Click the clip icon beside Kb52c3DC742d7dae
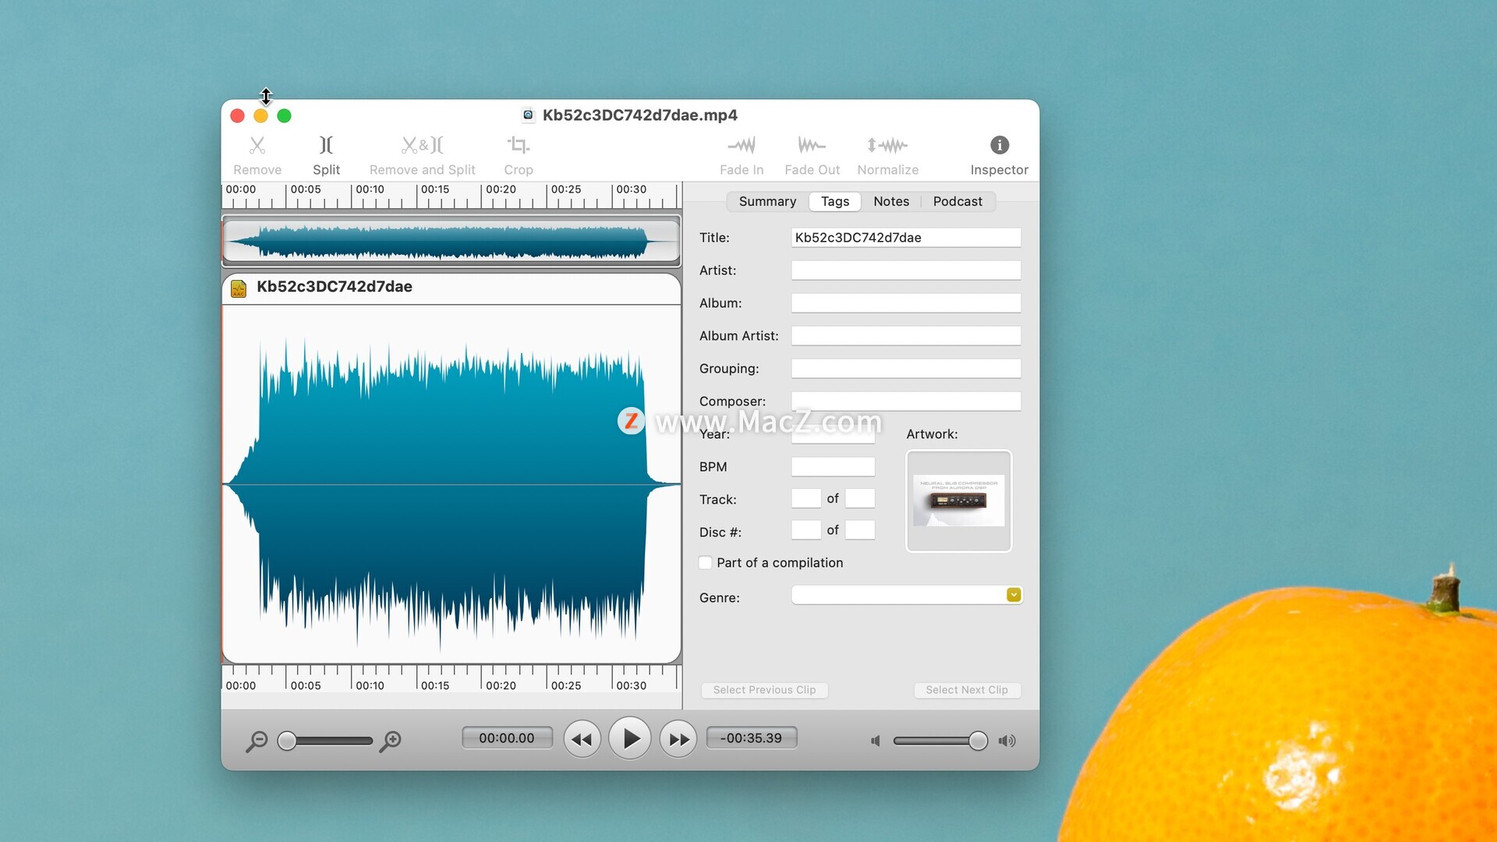This screenshot has width=1497, height=842. coord(239,288)
